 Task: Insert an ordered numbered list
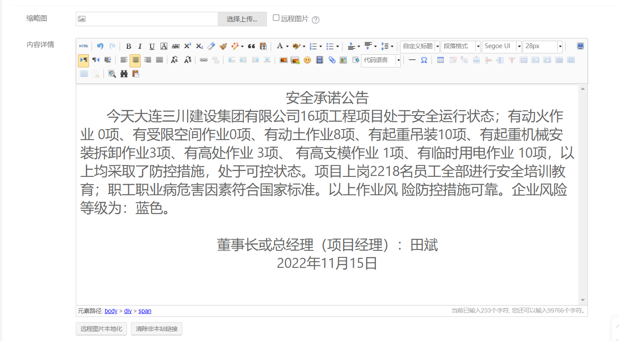point(313,46)
